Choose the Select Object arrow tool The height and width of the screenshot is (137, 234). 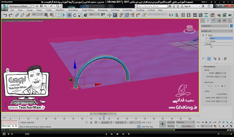pos(46,15)
